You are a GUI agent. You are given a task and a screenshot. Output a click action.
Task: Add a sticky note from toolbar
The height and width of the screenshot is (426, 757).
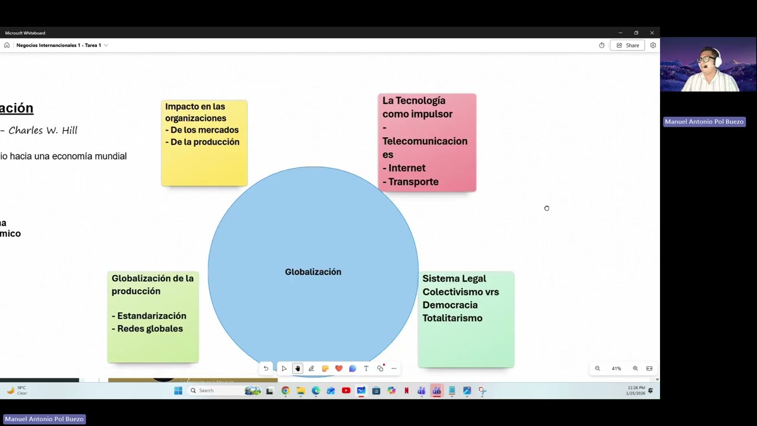coord(325,369)
